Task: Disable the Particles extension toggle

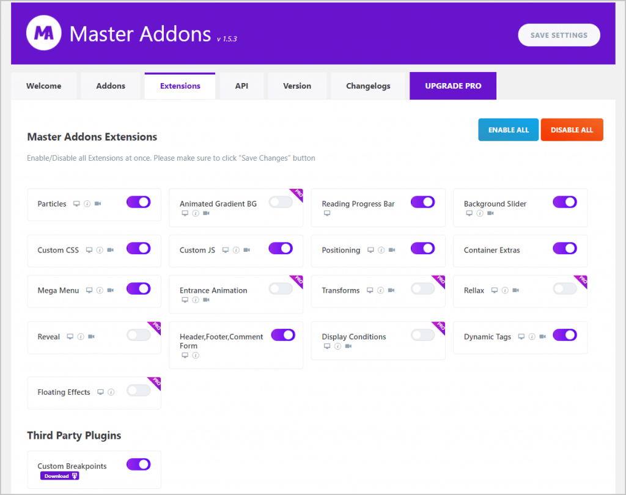Action: point(138,202)
